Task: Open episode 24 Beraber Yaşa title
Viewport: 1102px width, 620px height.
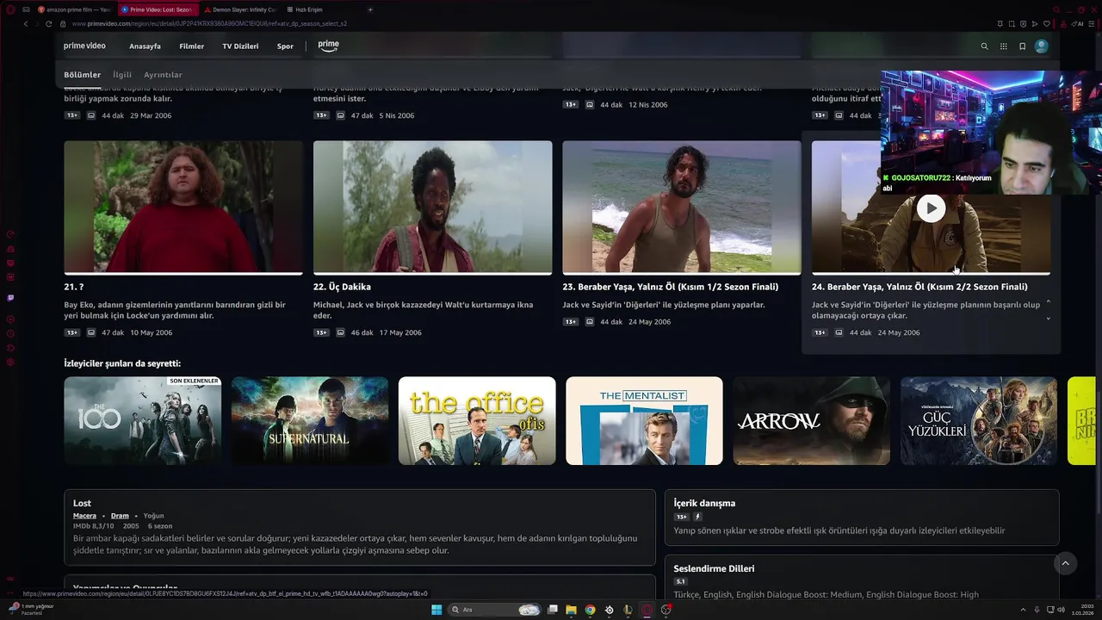Action: tap(919, 287)
